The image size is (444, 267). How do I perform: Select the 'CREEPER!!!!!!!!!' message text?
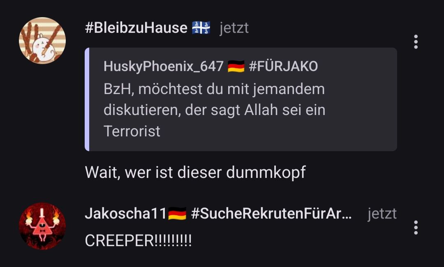(138, 241)
